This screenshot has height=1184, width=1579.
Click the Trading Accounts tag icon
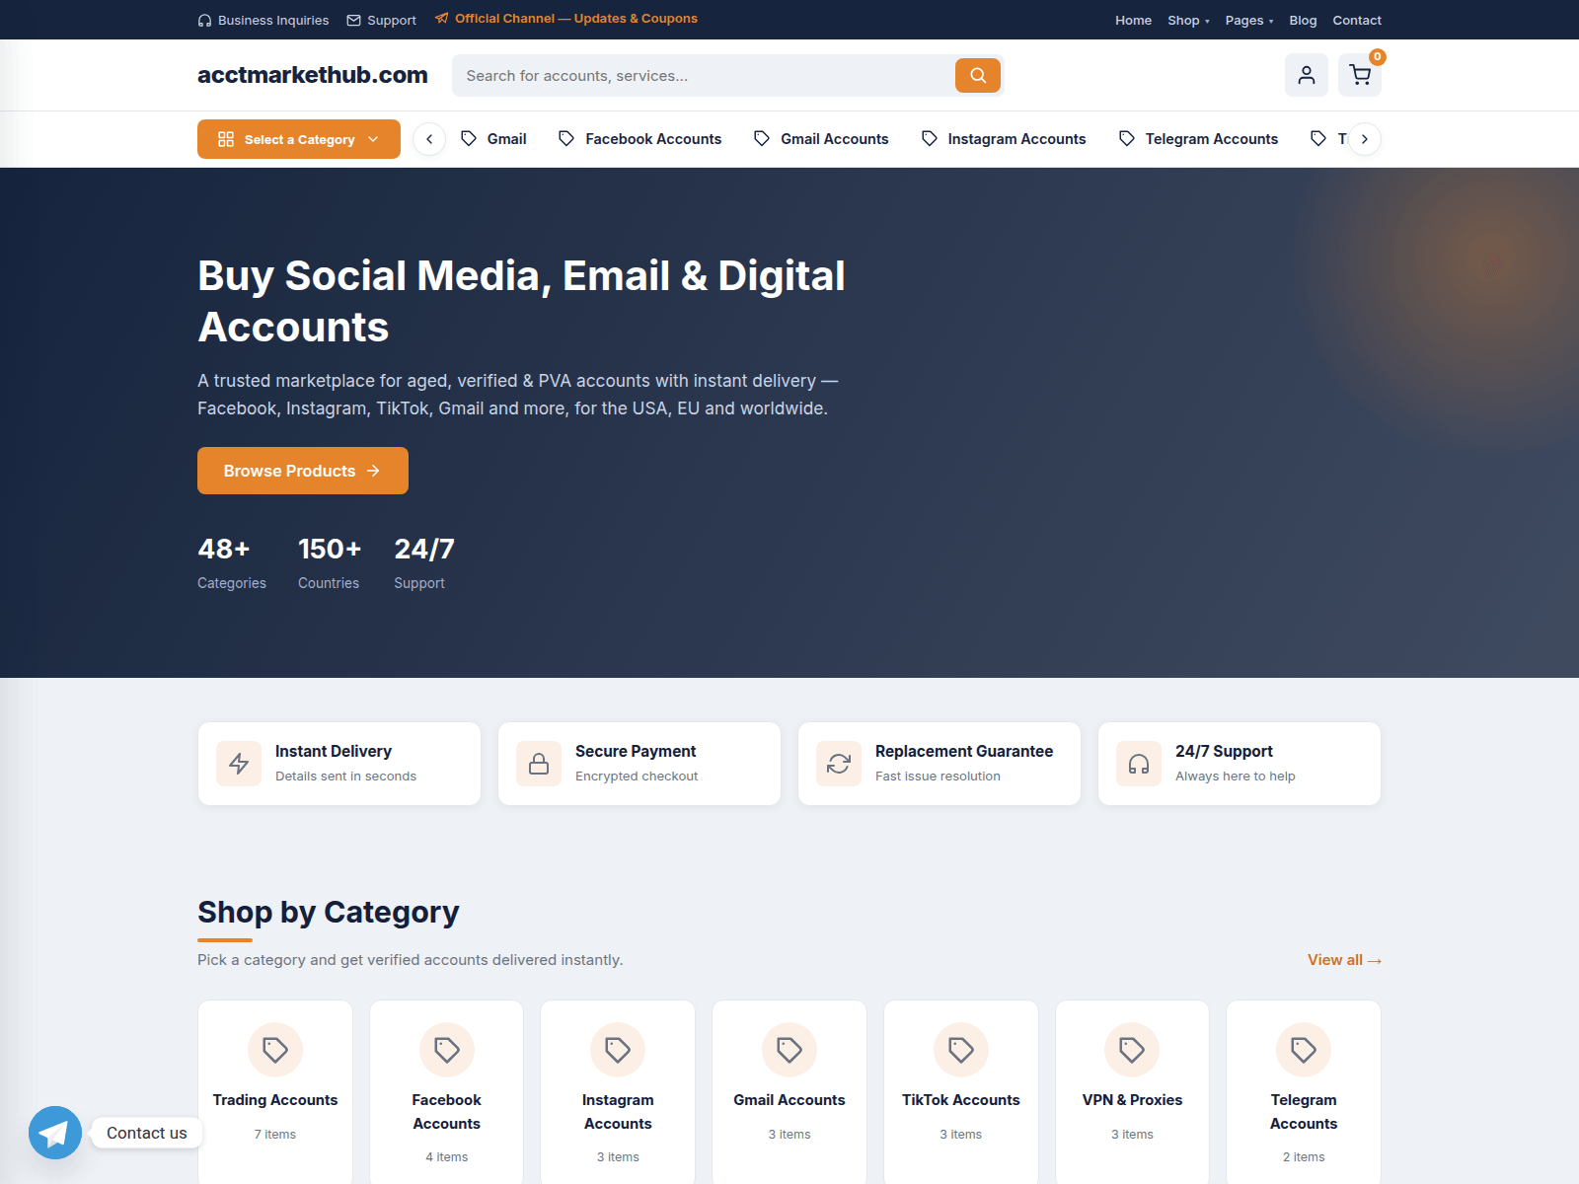pyautogui.click(x=275, y=1050)
